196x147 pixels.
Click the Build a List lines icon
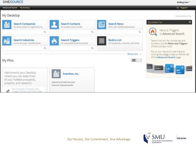[x=101, y=41]
